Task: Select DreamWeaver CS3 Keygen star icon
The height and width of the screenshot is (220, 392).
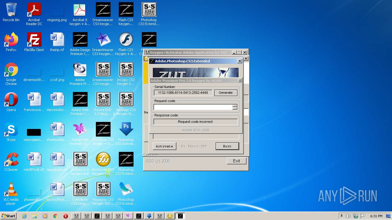Action: click(x=103, y=44)
